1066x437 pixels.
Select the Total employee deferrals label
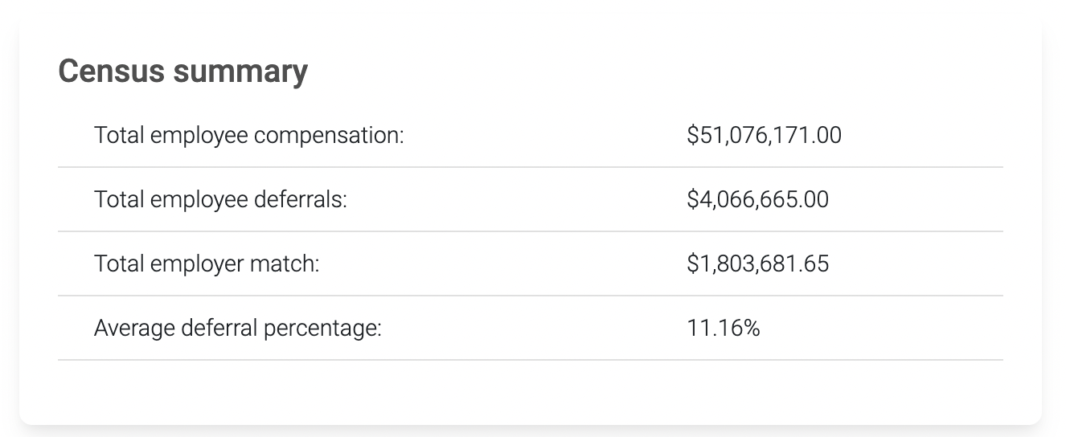(x=220, y=199)
